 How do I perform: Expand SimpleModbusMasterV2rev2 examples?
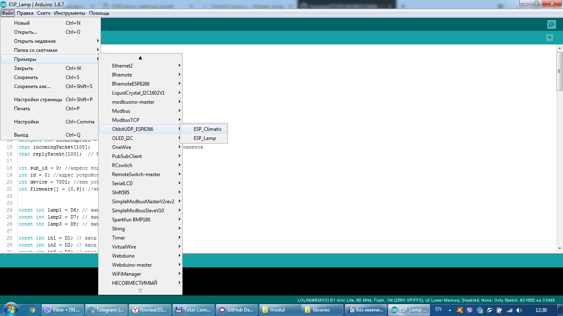pos(140,202)
